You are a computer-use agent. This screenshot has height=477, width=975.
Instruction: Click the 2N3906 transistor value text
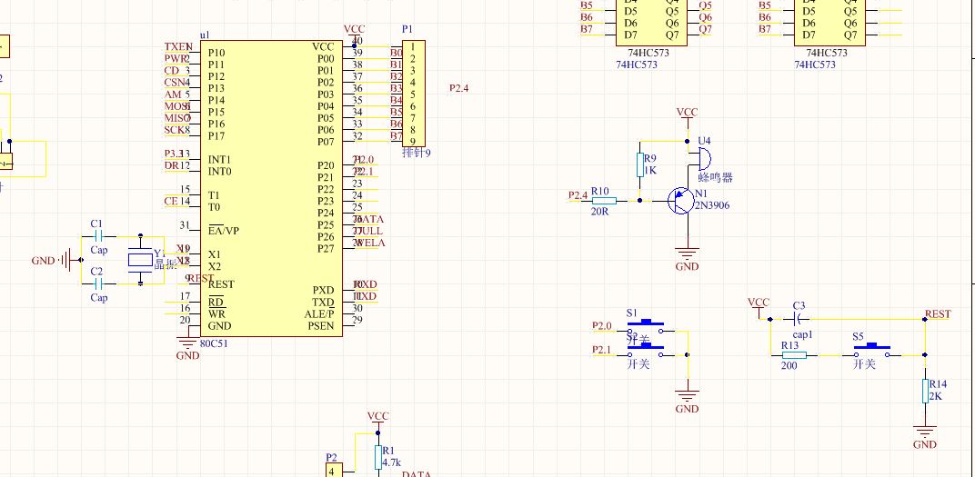[712, 205]
